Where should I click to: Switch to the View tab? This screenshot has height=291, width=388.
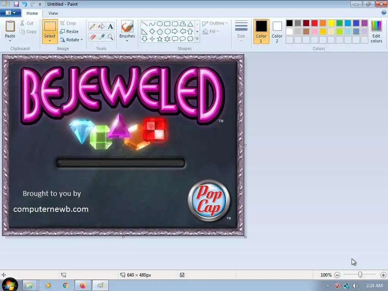click(x=53, y=13)
